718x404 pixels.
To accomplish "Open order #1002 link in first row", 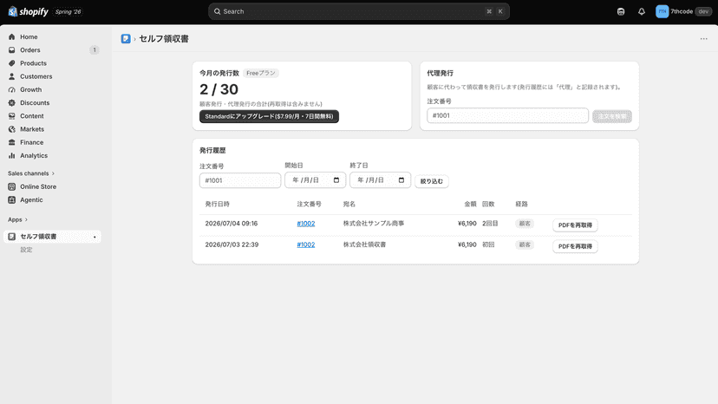I will 306,224.
